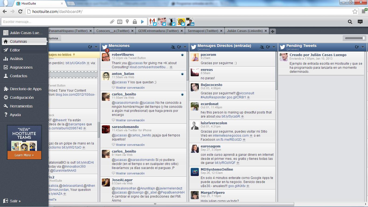
Task: Open internetesnegocios.com link
Action: tap(231, 136)
